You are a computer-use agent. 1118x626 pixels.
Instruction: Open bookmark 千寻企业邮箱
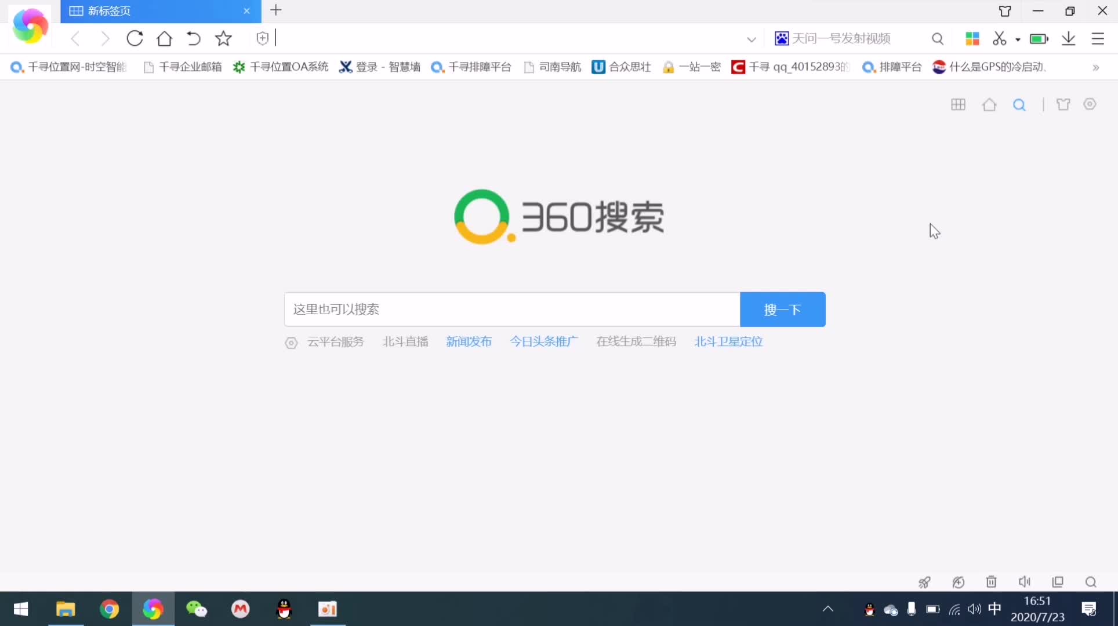(183, 67)
